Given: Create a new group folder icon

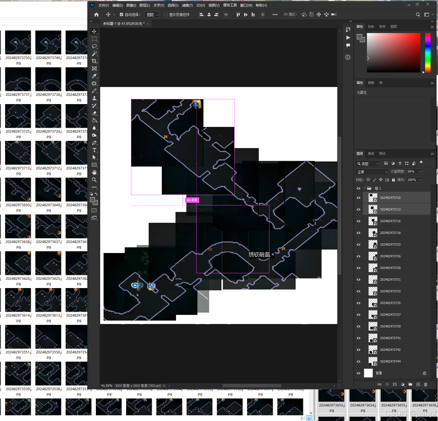Looking at the screenshot, I should pyautogui.click(x=410, y=384).
